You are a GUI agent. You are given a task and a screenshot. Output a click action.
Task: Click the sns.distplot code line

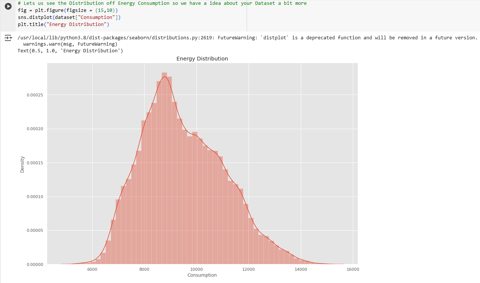tap(69, 17)
